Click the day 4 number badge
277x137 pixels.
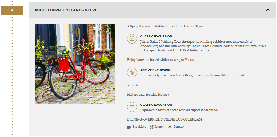coord(12,10)
